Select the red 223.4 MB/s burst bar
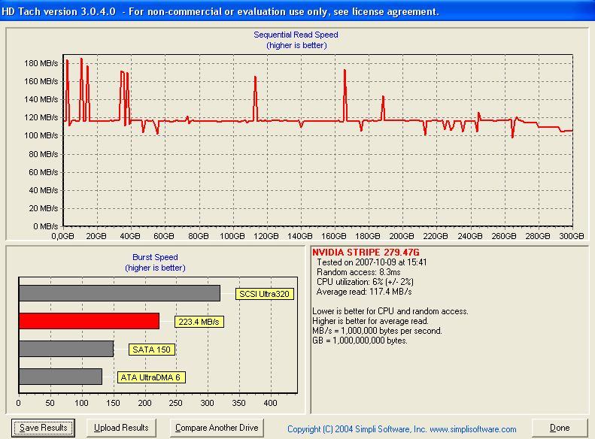Viewport: 595px width, 439px height. [89, 321]
